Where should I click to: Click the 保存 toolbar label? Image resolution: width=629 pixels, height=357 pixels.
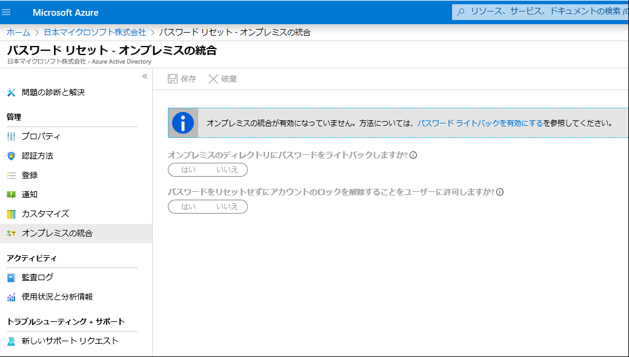(x=188, y=79)
